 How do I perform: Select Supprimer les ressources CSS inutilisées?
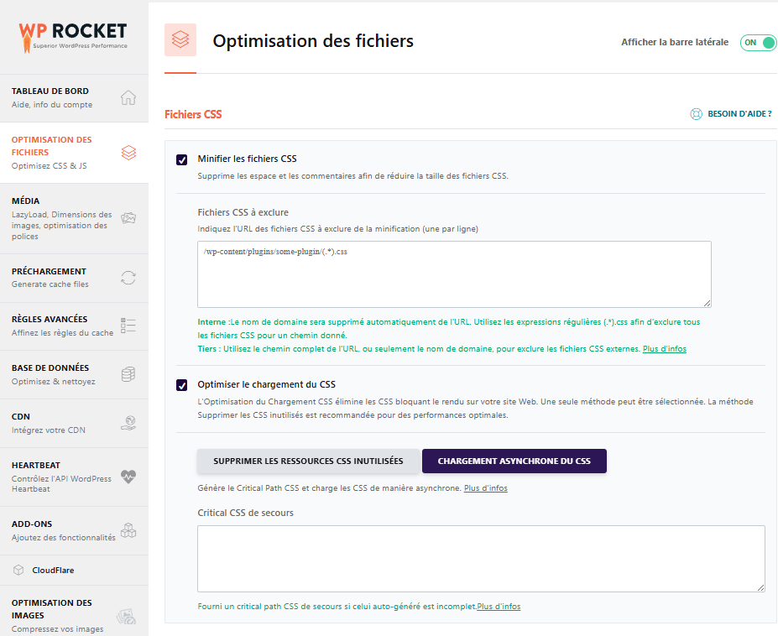coord(308,461)
